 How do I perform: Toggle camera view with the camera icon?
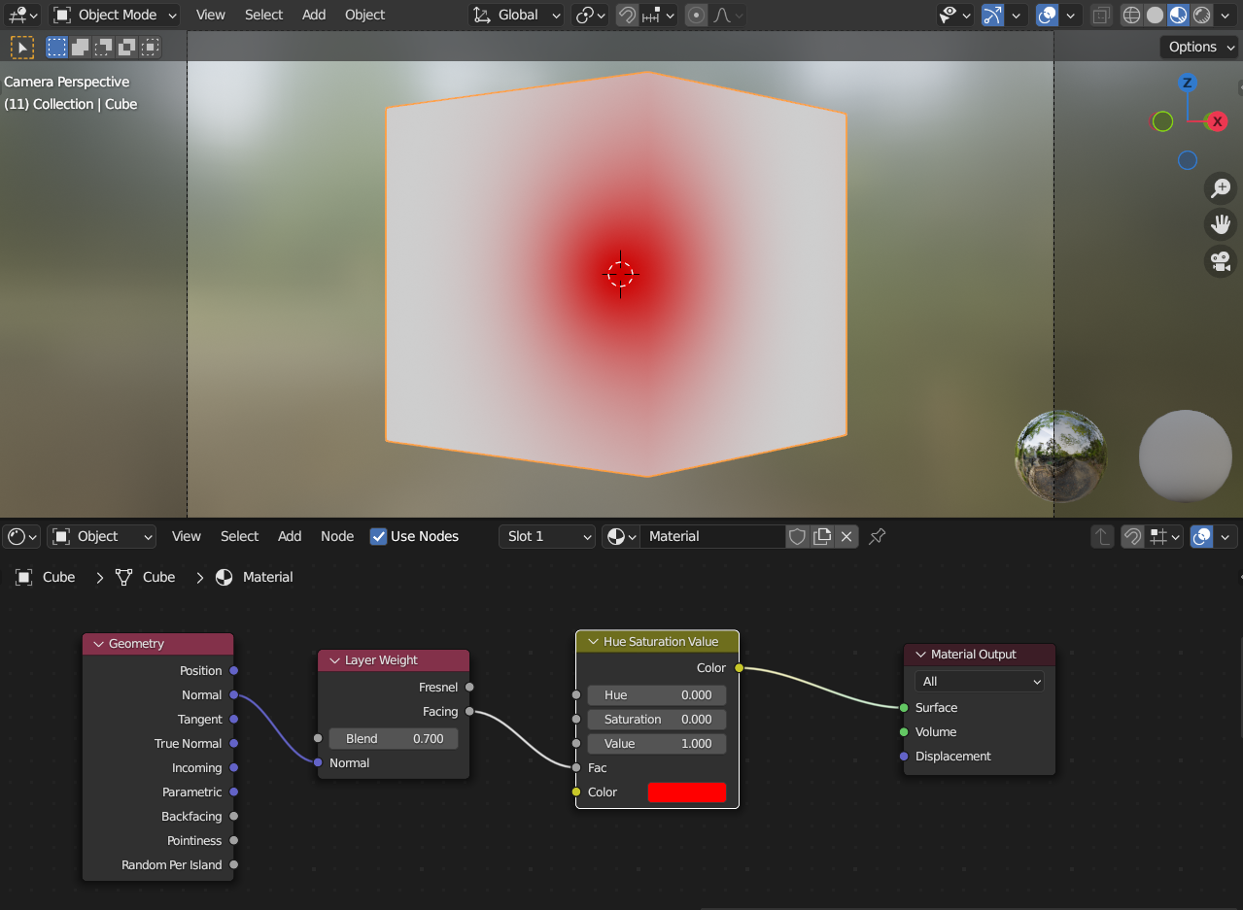click(x=1220, y=261)
